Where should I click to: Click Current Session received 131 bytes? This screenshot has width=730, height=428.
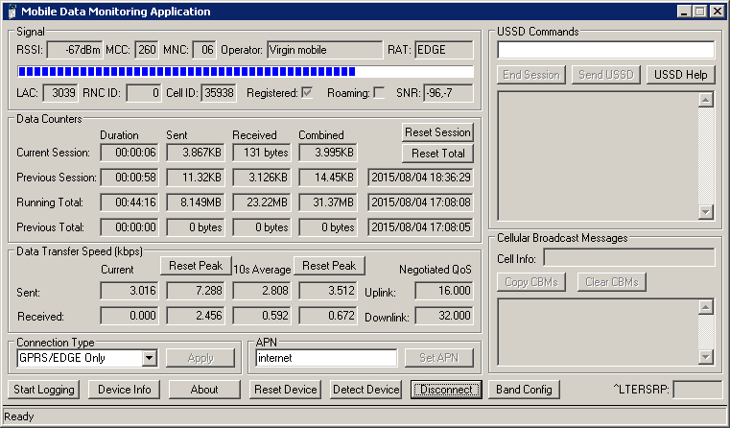[x=262, y=153]
